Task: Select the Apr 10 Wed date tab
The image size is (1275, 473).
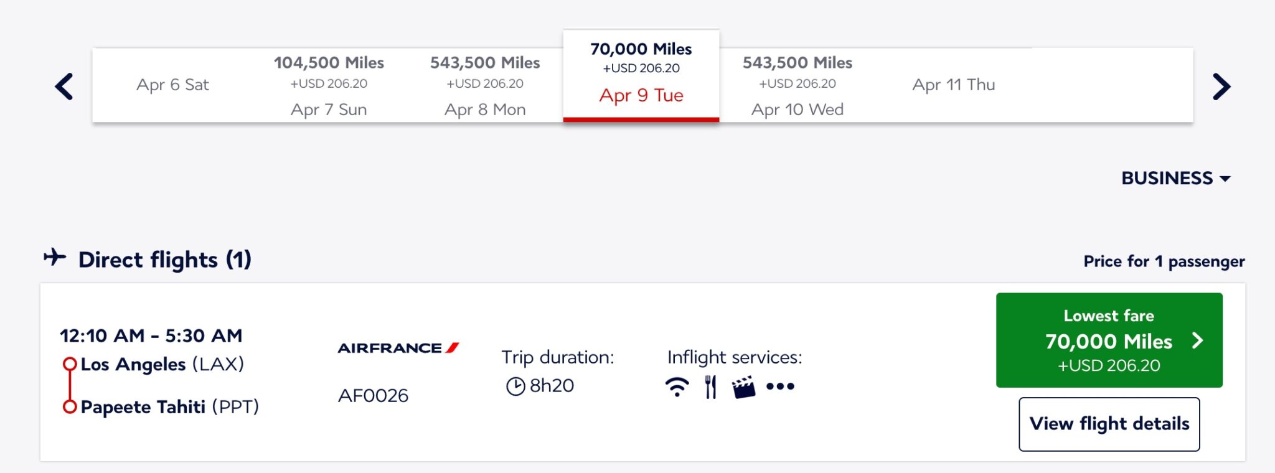Action: (x=797, y=85)
